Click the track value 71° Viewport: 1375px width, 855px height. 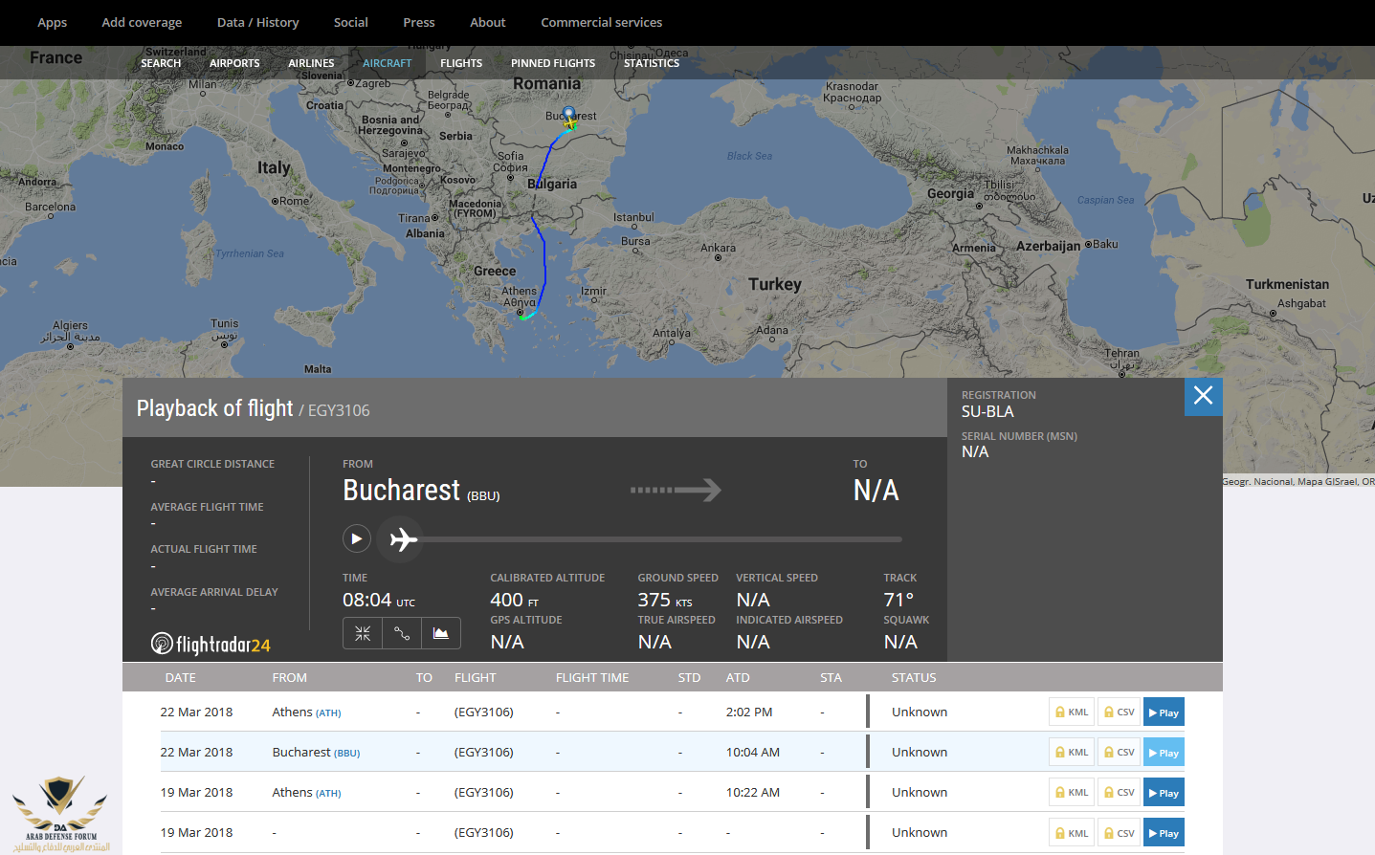click(898, 600)
